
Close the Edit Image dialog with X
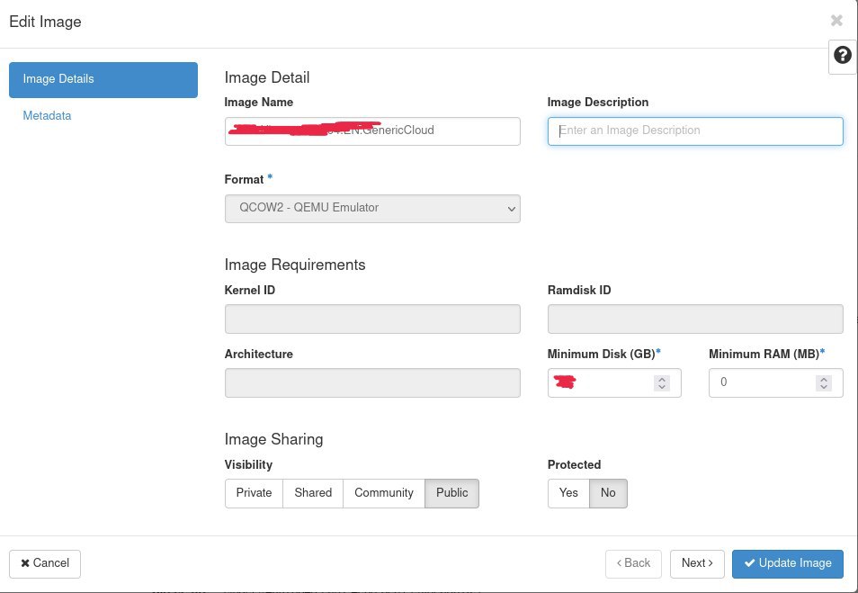click(836, 21)
